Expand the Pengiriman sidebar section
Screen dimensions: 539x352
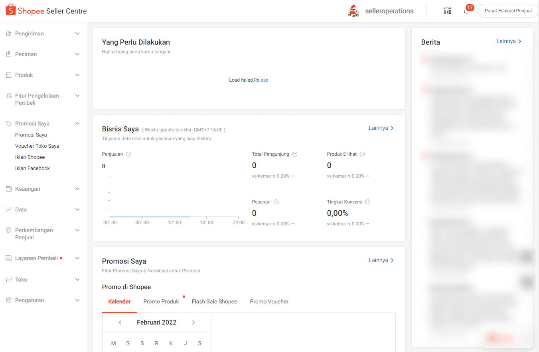(x=77, y=33)
